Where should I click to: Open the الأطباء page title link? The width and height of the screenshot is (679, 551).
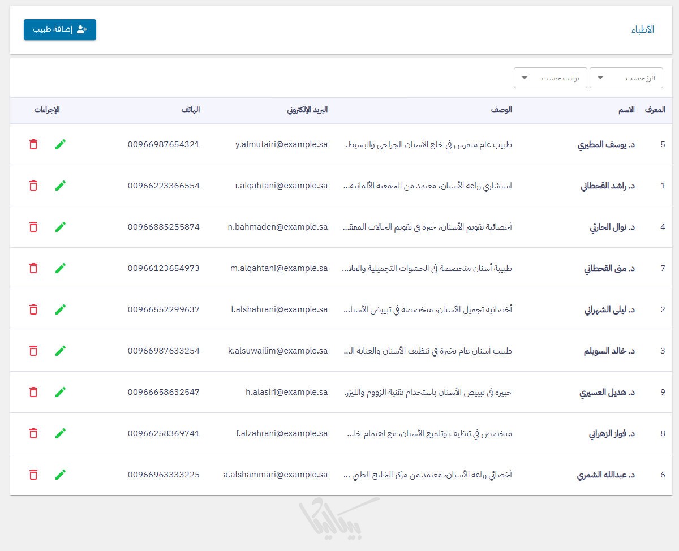point(643,30)
